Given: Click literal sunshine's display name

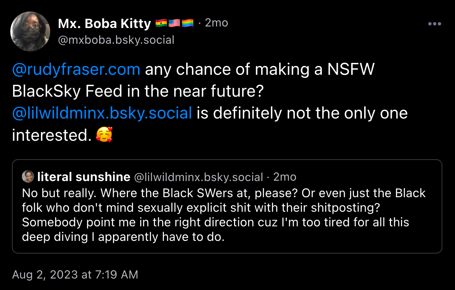Looking at the screenshot, I should pyautogui.click(x=83, y=176).
